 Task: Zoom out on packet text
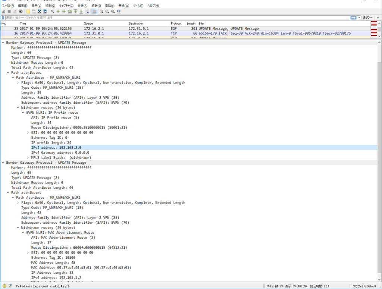[107, 12]
